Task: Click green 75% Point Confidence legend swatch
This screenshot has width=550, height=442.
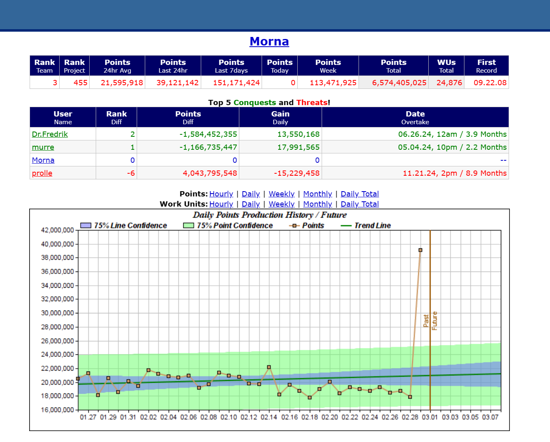Action: [x=189, y=226]
